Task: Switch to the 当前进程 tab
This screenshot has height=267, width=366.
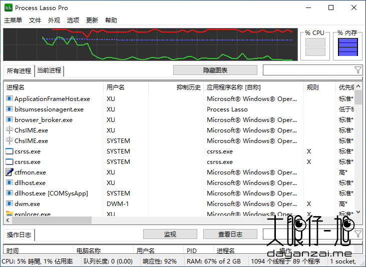Action: [x=49, y=70]
